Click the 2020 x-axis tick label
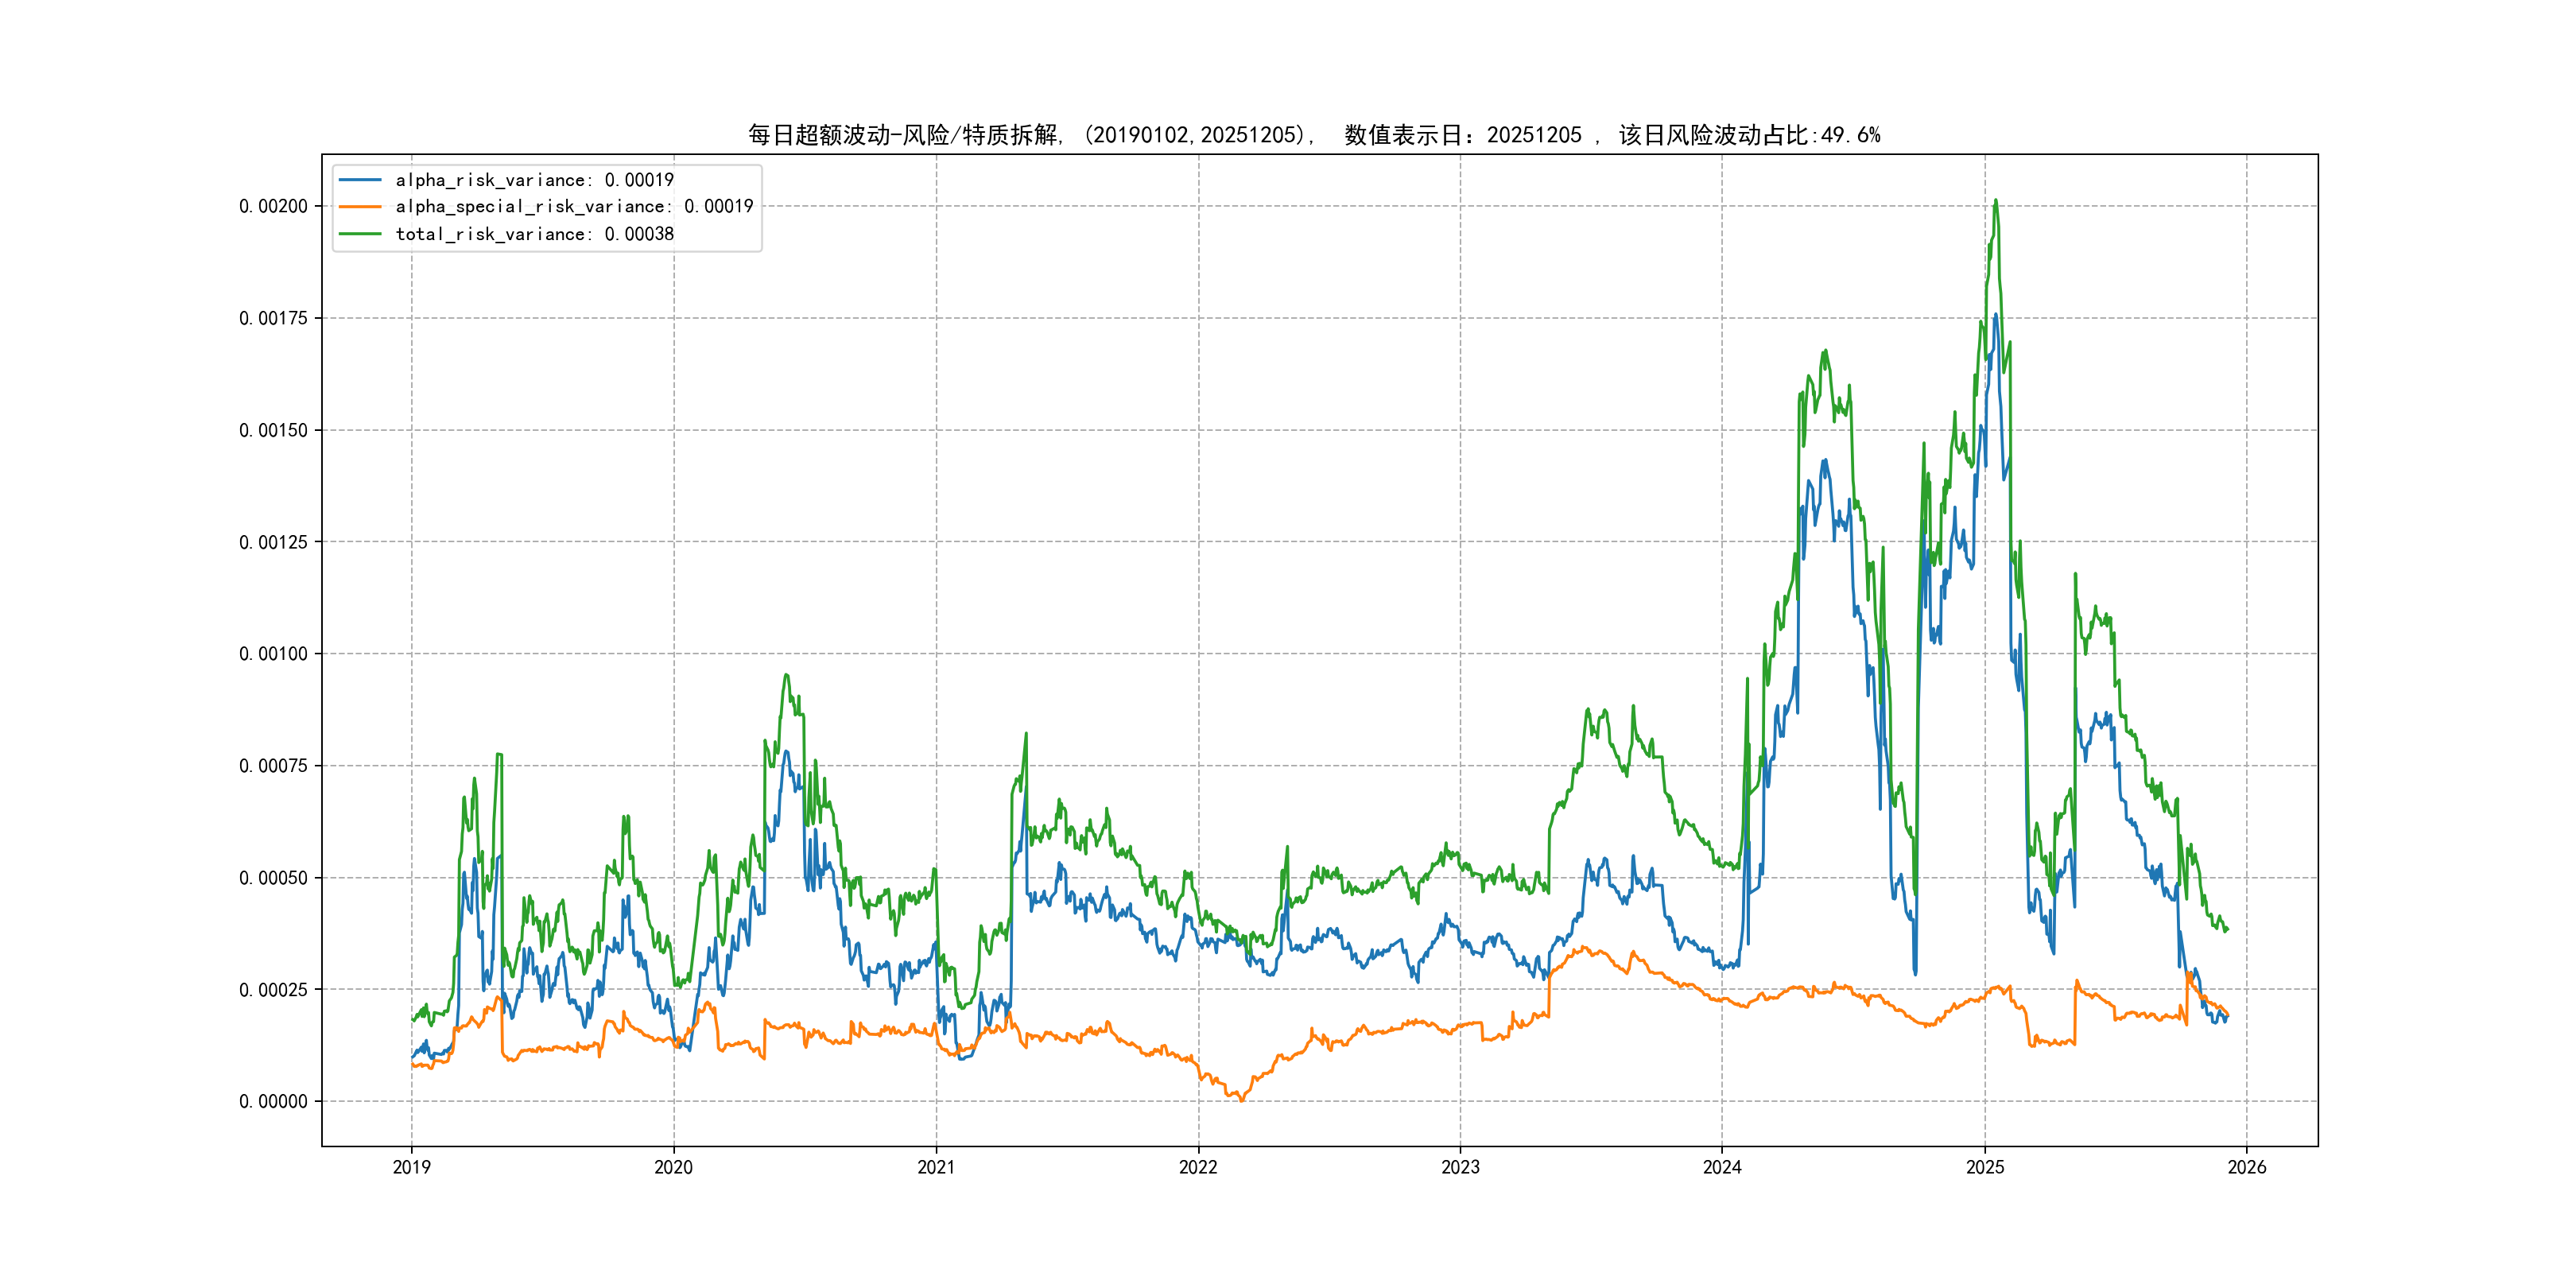 [673, 1167]
